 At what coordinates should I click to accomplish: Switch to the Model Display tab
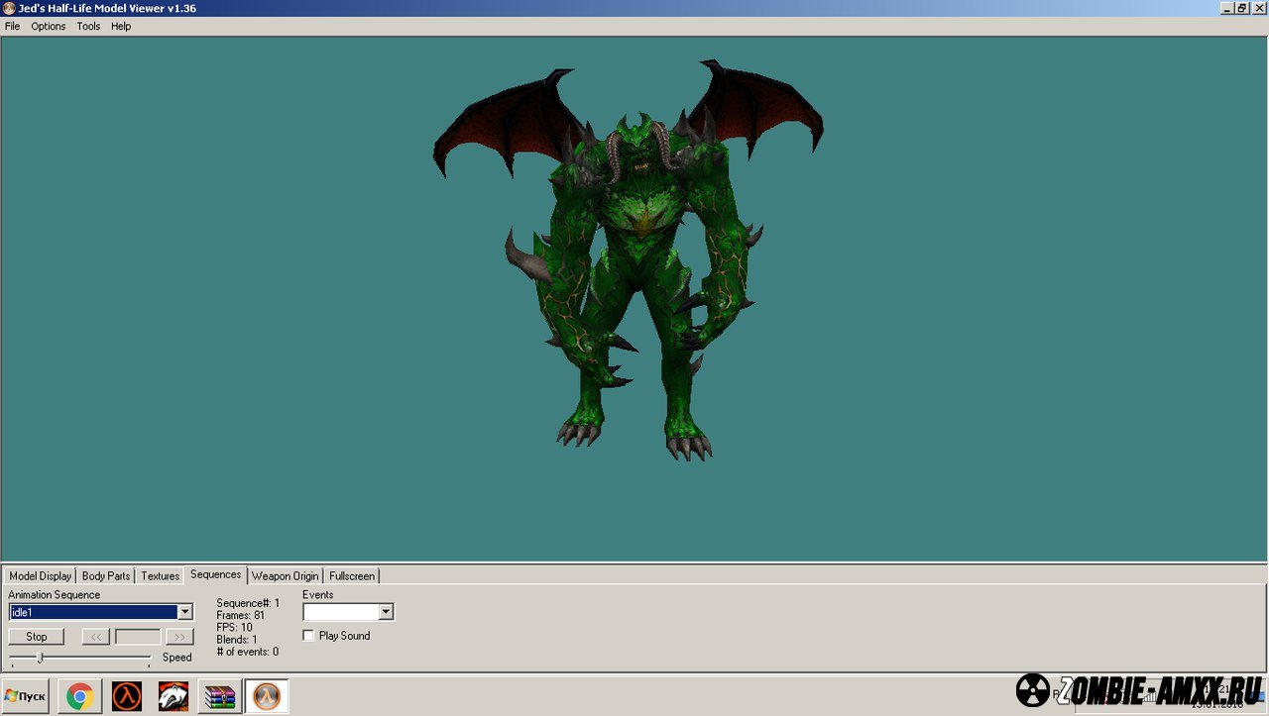click(41, 576)
